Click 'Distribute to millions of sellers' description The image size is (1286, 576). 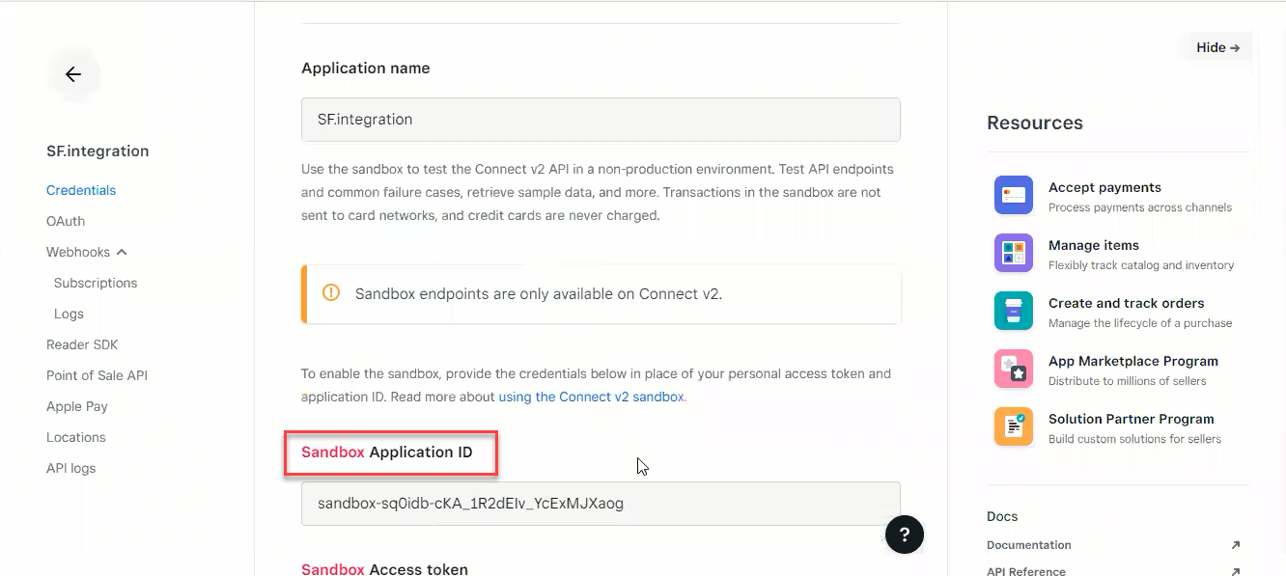click(1128, 381)
